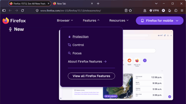186x104 pixels.
Task: List all tabs dropdown arrow
Action: click(156, 4)
